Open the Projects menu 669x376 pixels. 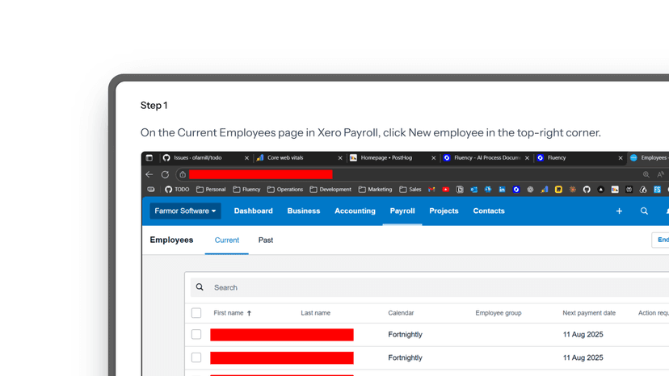(444, 211)
